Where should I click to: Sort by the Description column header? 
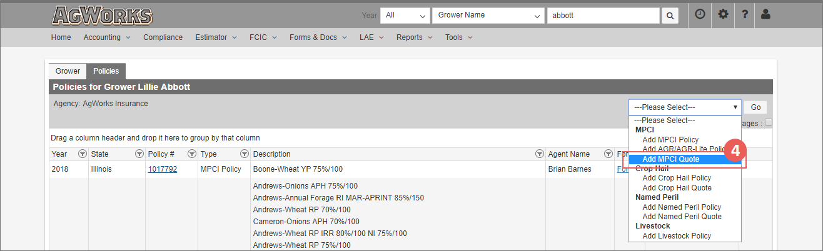(x=271, y=154)
